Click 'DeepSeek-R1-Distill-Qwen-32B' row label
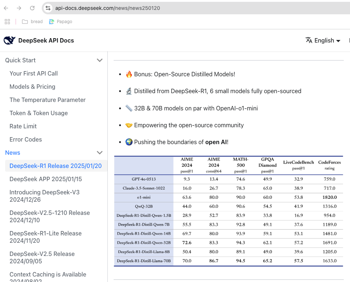 (144, 243)
